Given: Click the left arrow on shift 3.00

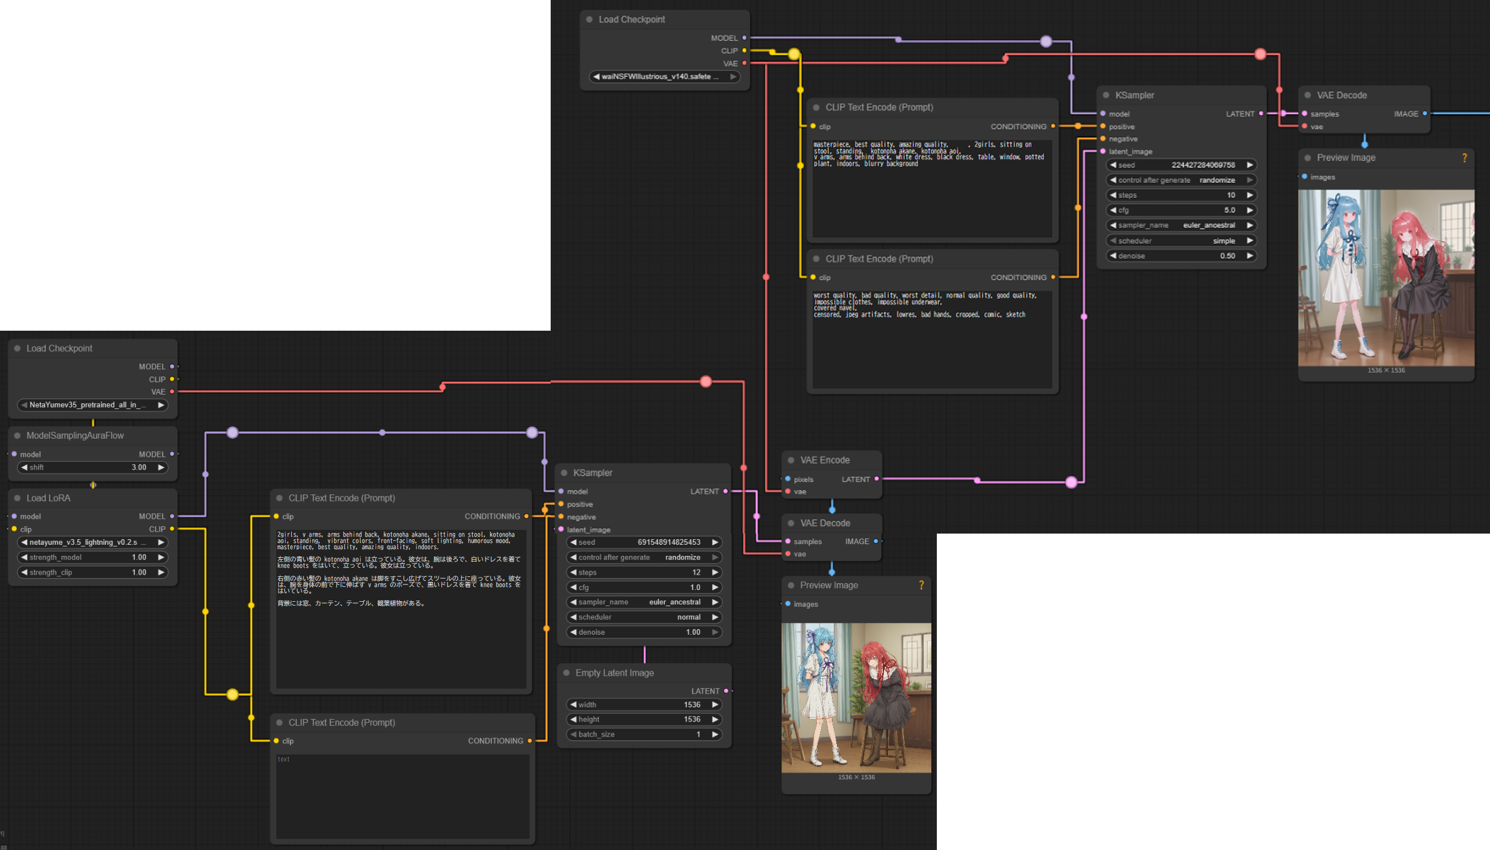Looking at the screenshot, I should (24, 467).
